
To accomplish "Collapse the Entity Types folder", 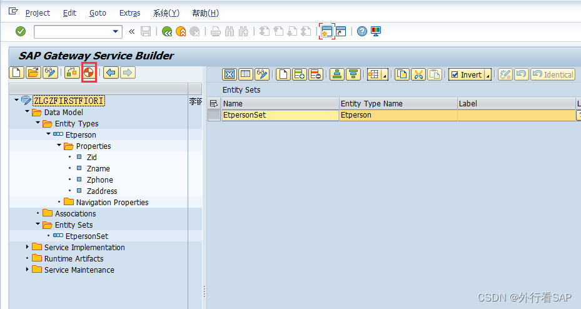I will pyautogui.click(x=38, y=123).
